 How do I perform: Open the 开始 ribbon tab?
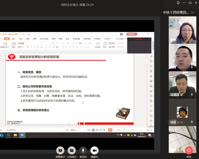pos(7,39)
